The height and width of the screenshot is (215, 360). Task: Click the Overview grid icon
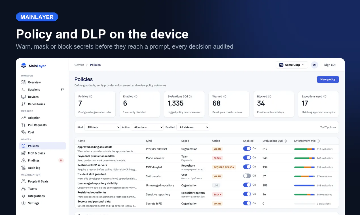coord(24,82)
